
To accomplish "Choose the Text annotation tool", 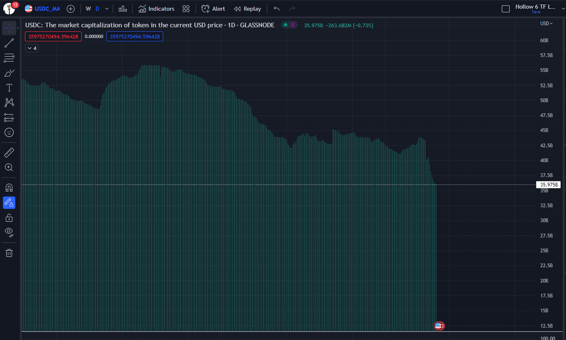I will point(9,88).
